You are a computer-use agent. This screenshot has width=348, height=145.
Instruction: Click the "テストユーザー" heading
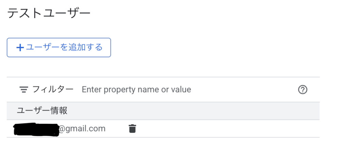click(x=49, y=14)
